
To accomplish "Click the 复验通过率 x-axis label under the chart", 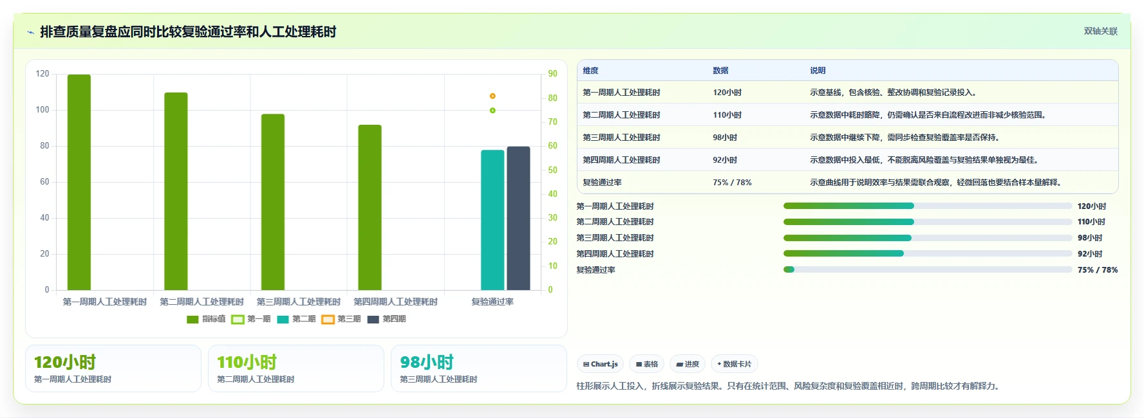I will click(492, 302).
